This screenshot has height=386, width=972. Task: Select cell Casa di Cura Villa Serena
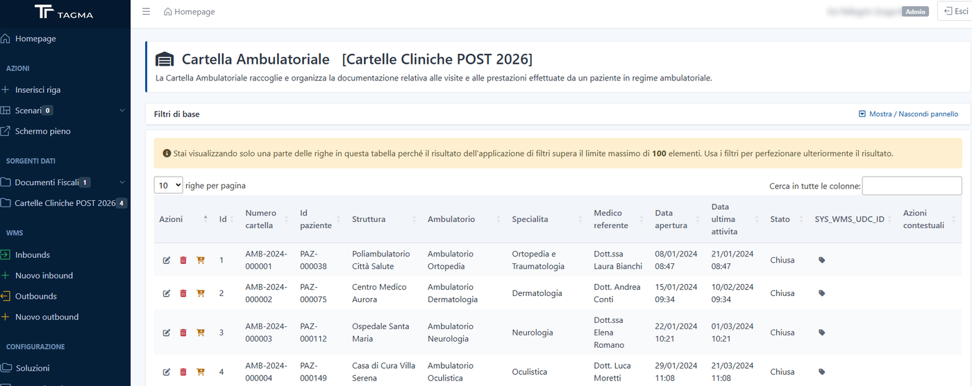[x=384, y=372]
